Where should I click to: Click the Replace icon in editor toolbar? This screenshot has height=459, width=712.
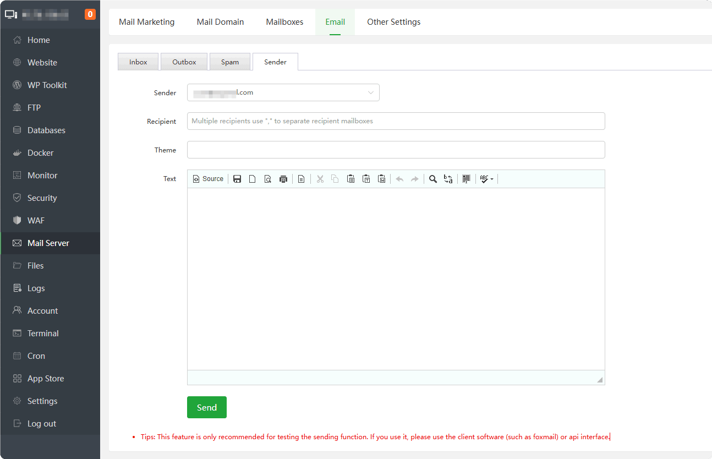[448, 179]
